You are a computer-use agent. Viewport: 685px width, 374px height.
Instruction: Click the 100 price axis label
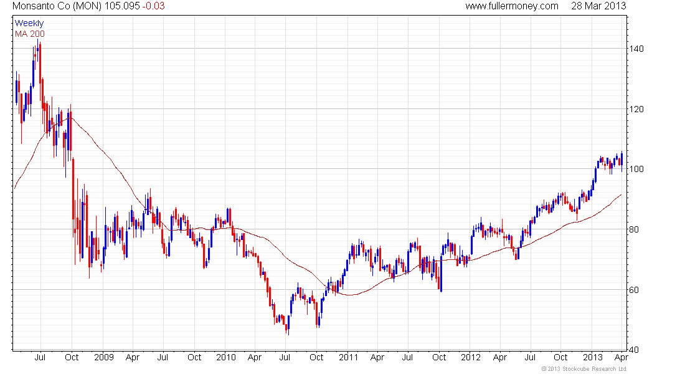tap(636, 169)
